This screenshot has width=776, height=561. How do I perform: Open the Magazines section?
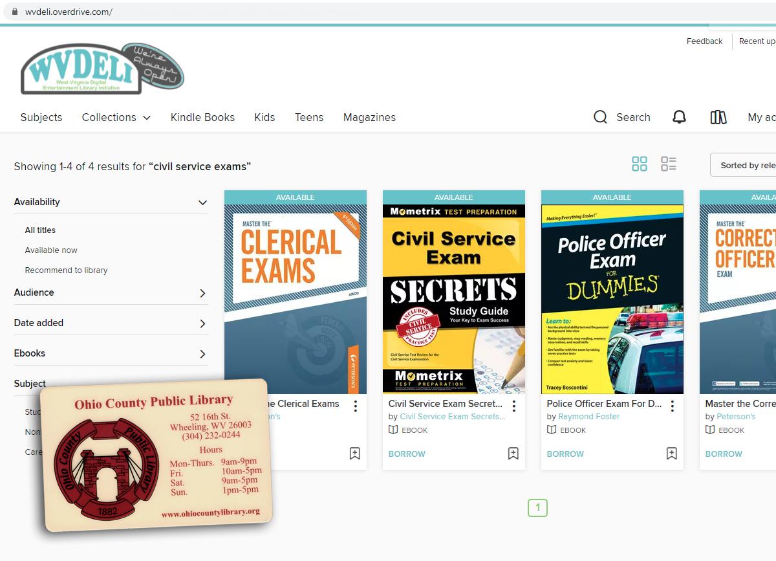coord(369,117)
